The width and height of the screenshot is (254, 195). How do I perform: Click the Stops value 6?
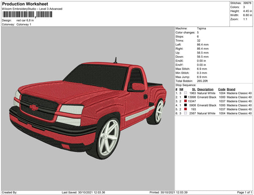coord(198,37)
